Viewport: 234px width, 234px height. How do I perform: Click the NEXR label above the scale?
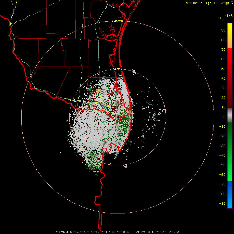229,16
